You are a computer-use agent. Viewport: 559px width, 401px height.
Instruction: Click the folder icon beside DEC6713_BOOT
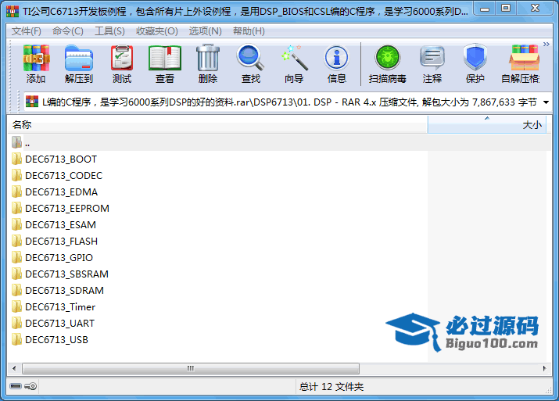tap(16, 159)
